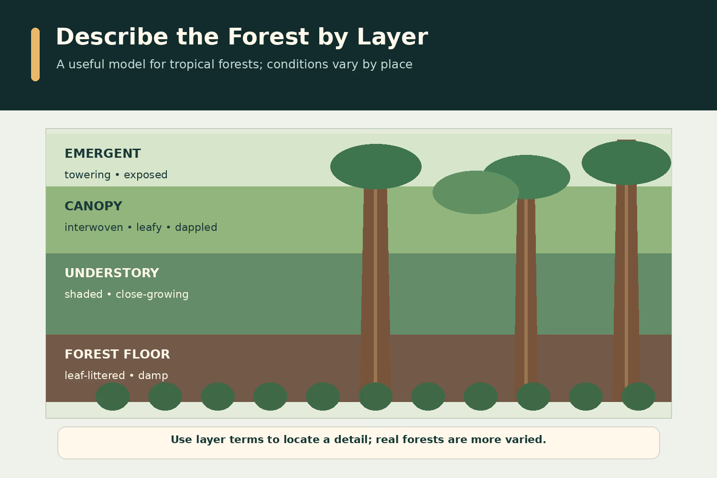The width and height of the screenshot is (717, 478).
Task: Select the CANOPY layer heading
Action: point(93,206)
